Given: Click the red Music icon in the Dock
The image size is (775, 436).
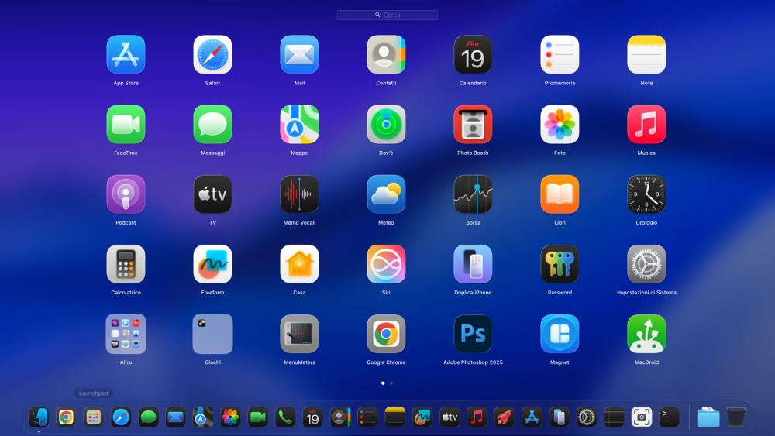Looking at the screenshot, I should 477,417.
